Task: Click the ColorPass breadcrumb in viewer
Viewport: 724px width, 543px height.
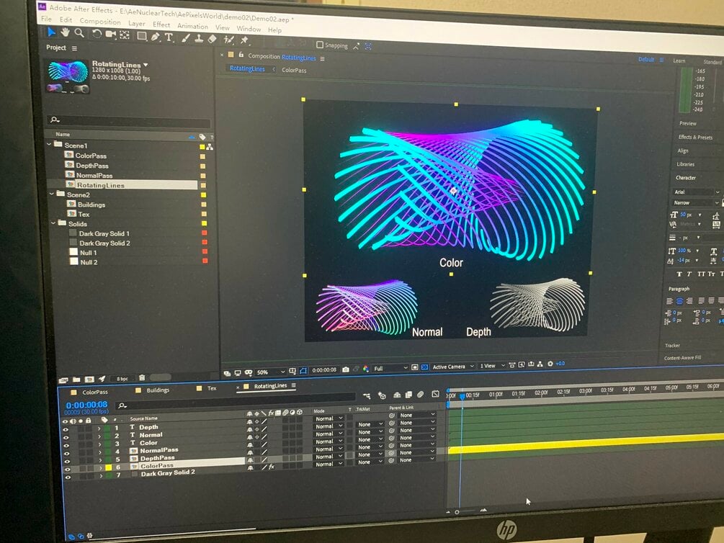Action: [x=294, y=70]
